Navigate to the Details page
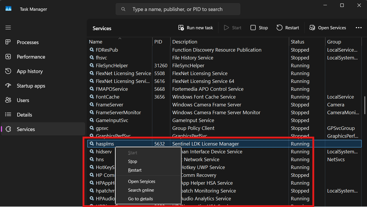This screenshot has height=207, width=367. tap(24, 115)
